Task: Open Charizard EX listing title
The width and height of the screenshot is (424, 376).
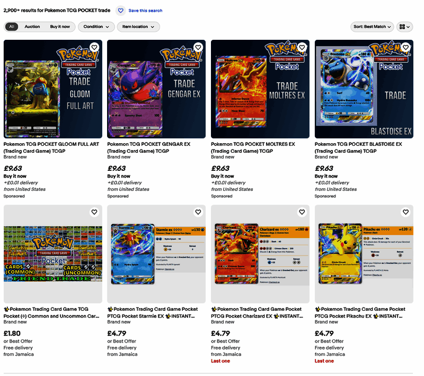Action: (257, 312)
